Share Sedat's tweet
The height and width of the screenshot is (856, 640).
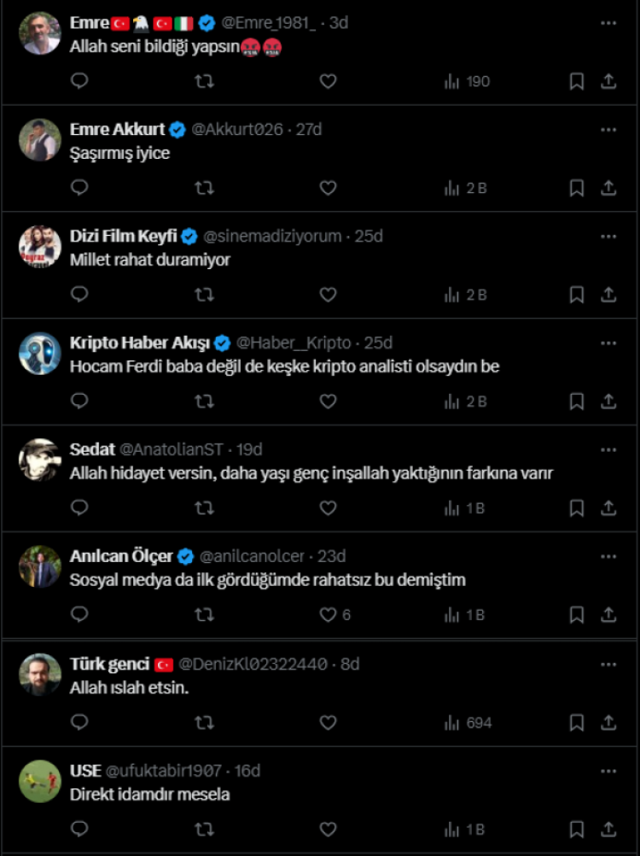(608, 508)
